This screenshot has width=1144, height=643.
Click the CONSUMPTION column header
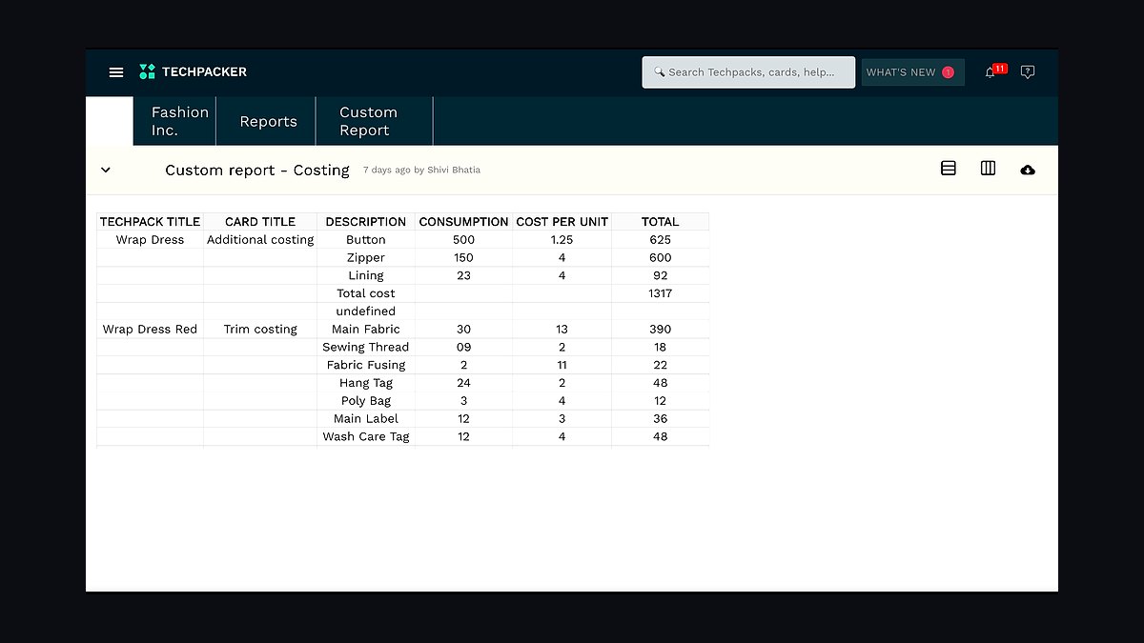point(463,222)
